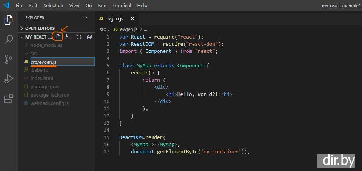Open Explorer's more actions ellipsis
362x171 pixels.
tap(85, 18)
